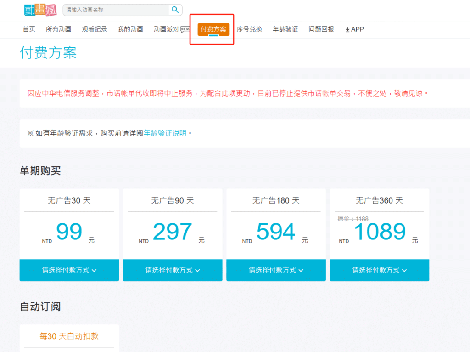Open 观看纪录 page

[x=94, y=29]
